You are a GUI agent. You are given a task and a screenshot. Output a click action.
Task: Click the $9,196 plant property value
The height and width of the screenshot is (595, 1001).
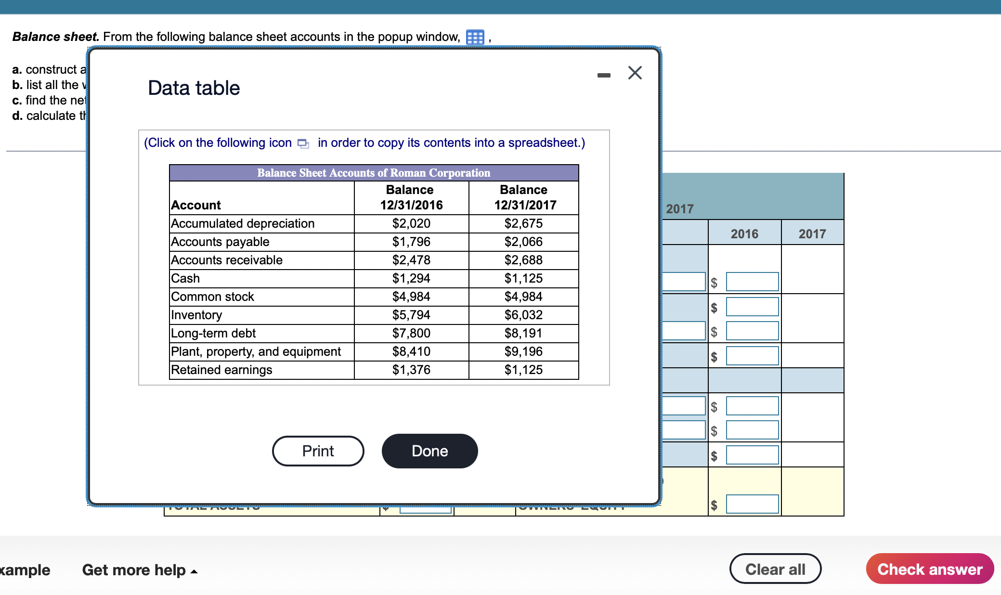coord(523,351)
